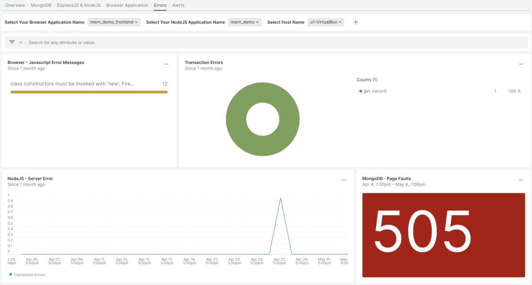This screenshot has height=285, width=532.
Task: Add a new variable with plus icon
Action: pos(356,22)
